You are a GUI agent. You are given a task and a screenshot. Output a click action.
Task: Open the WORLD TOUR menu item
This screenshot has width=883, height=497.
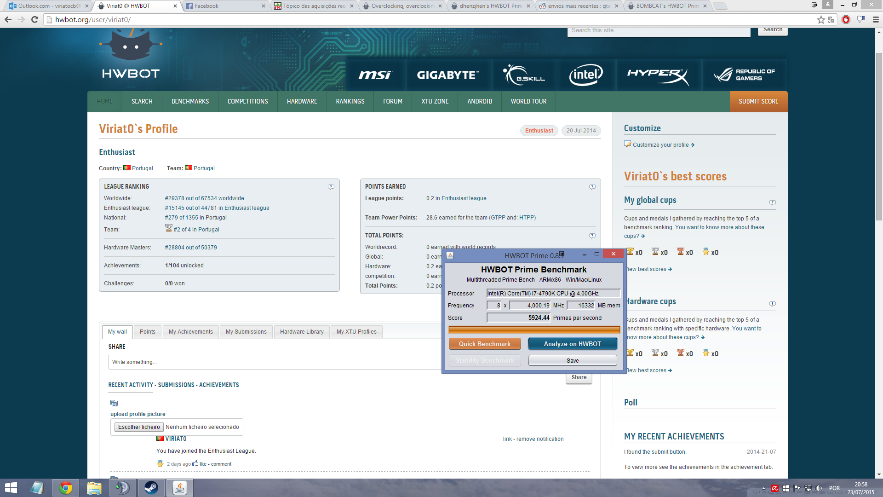point(529,101)
